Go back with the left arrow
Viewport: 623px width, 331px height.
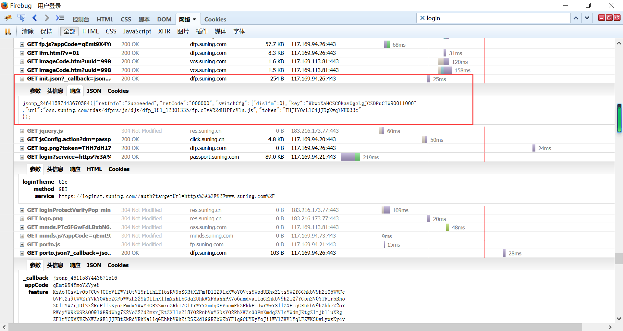pos(35,18)
